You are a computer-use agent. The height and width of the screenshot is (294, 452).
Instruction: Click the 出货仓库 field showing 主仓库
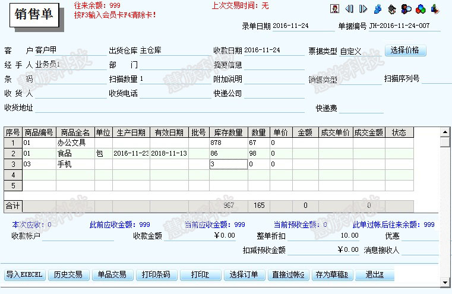(x=175, y=50)
